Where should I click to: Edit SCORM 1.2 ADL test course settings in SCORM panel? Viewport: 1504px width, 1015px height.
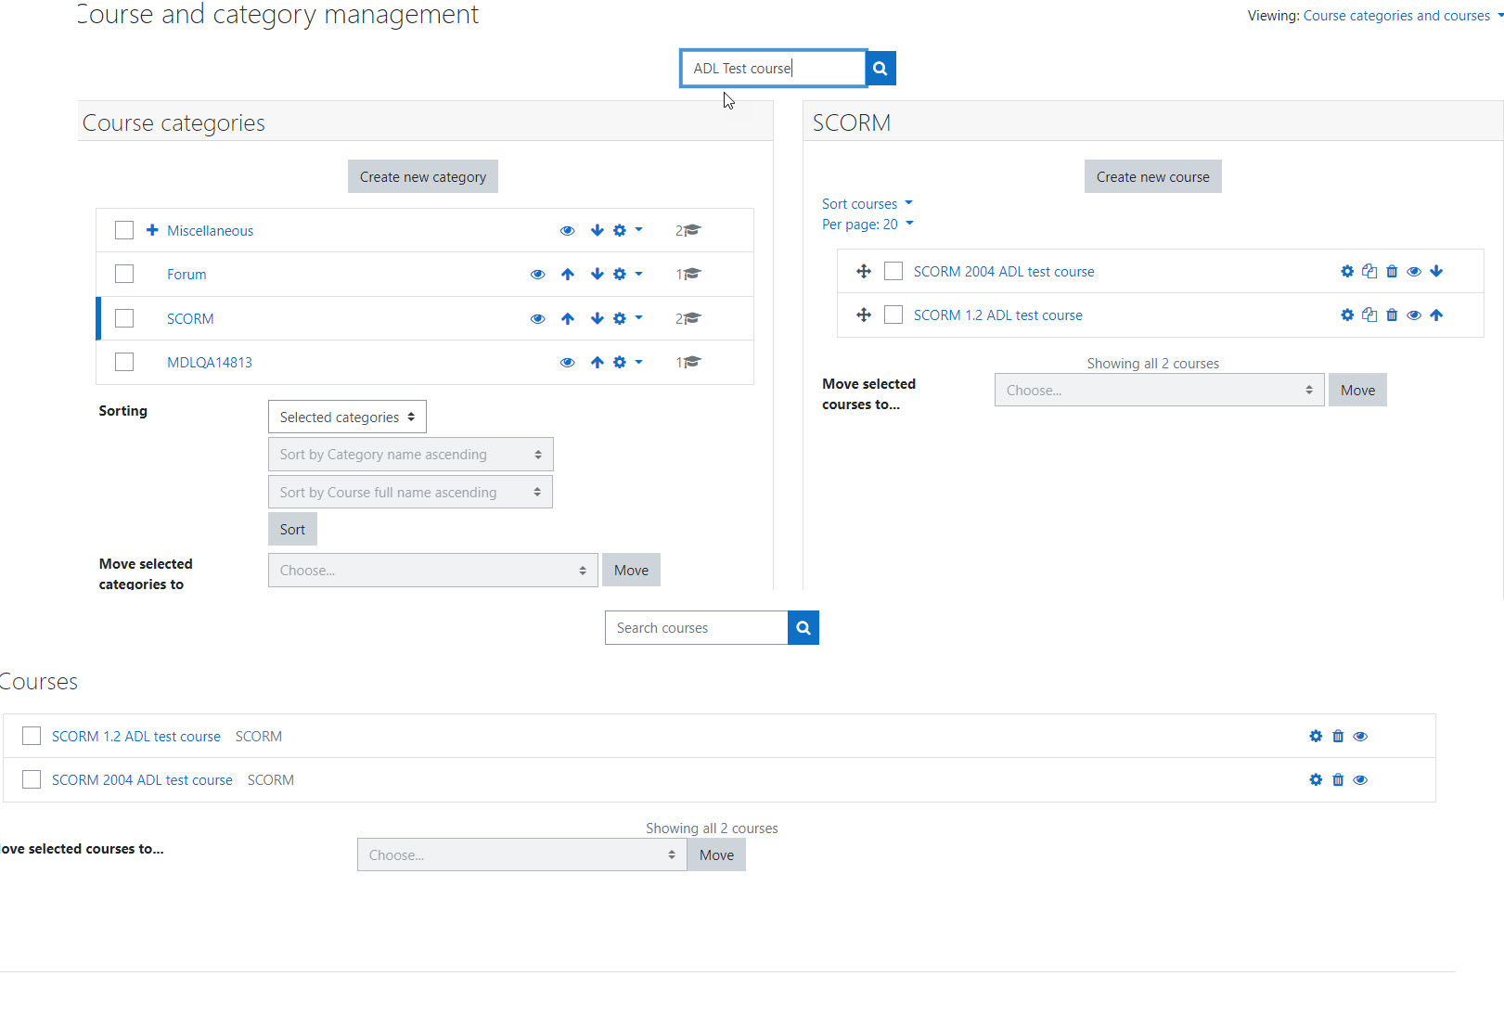(x=1347, y=315)
